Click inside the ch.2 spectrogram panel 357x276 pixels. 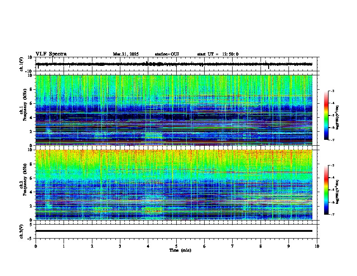coord(174,185)
